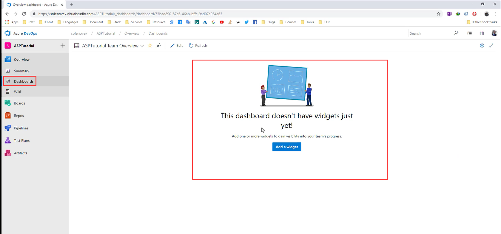Screen dimensions: 501x234
Task: Open Test Plans in sidebar
Action: (21, 141)
